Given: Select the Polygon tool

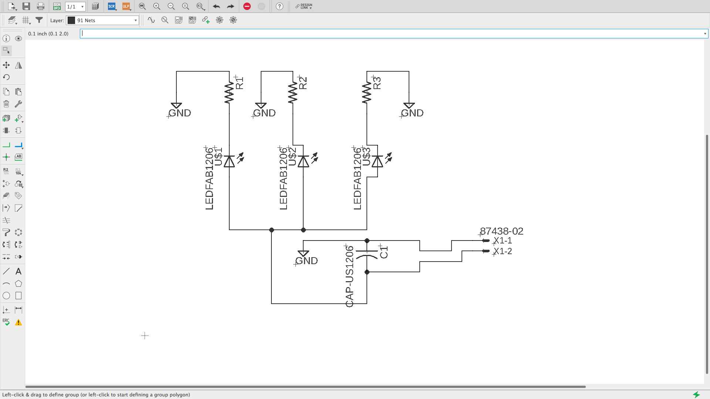Looking at the screenshot, I should (18, 284).
